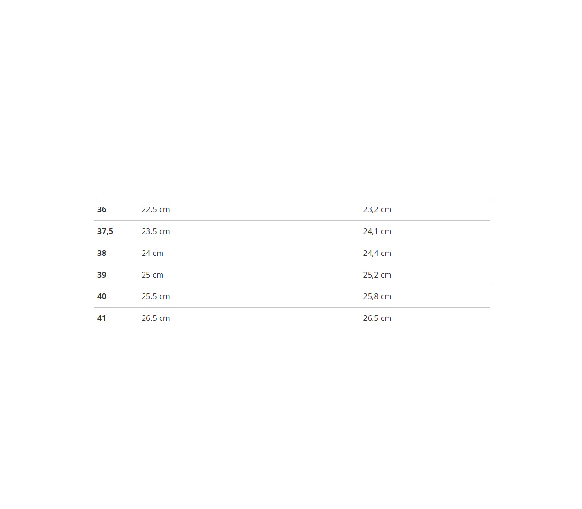The height and width of the screenshot is (509, 582).
Task: Select the rightmost 26.5 cm value
Action: point(377,318)
